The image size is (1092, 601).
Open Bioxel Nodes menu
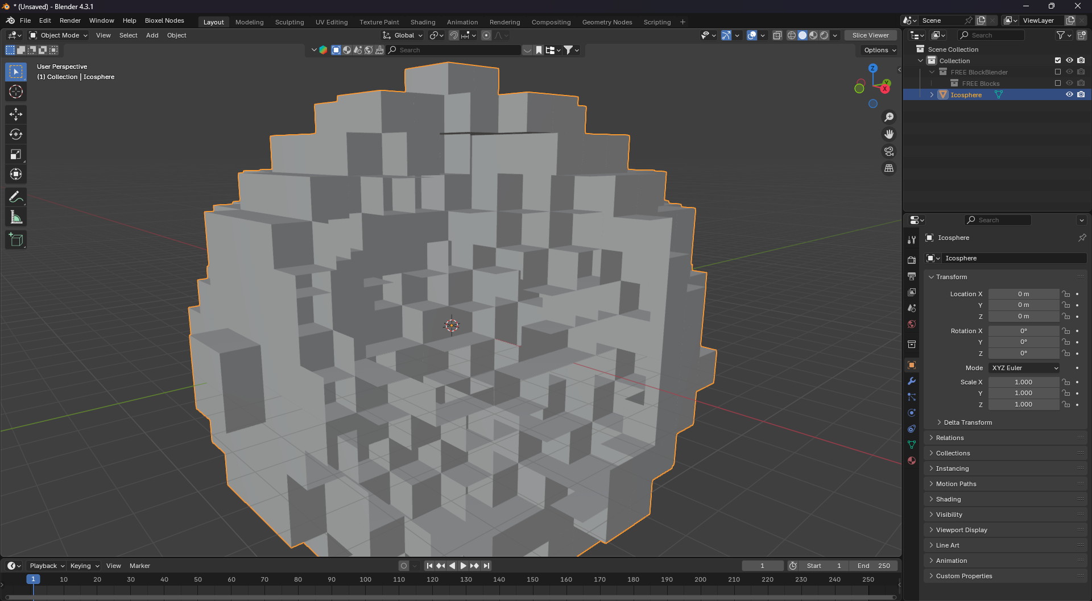click(164, 20)
